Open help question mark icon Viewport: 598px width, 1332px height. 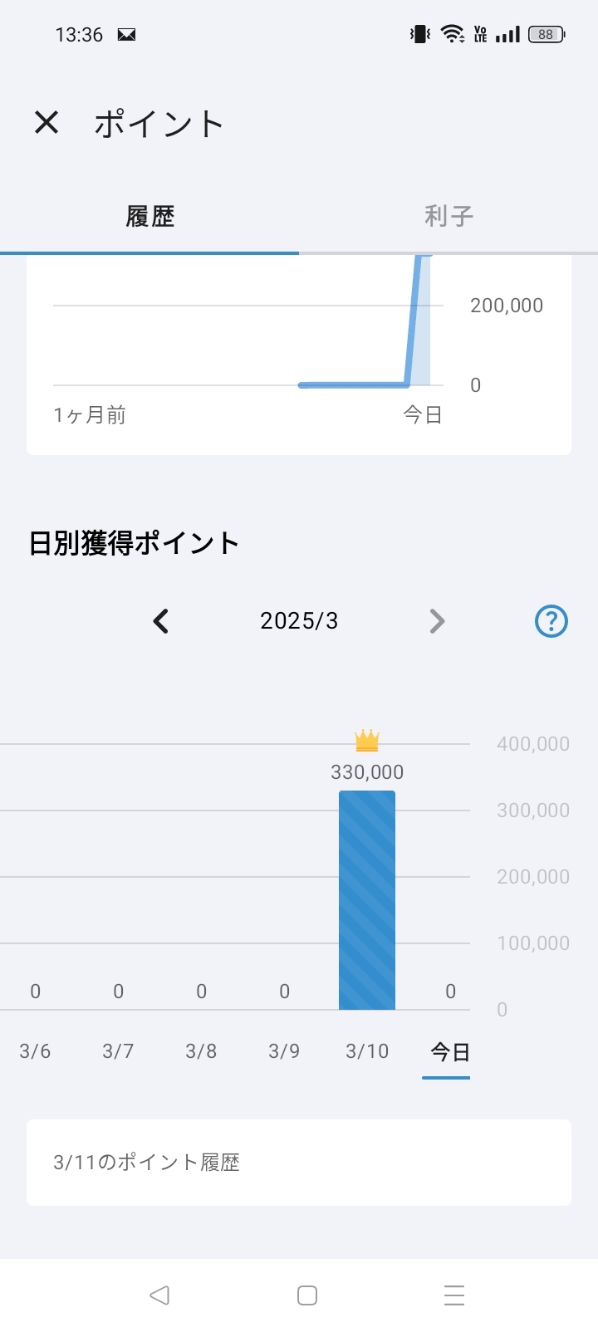(x=551, y=621)
